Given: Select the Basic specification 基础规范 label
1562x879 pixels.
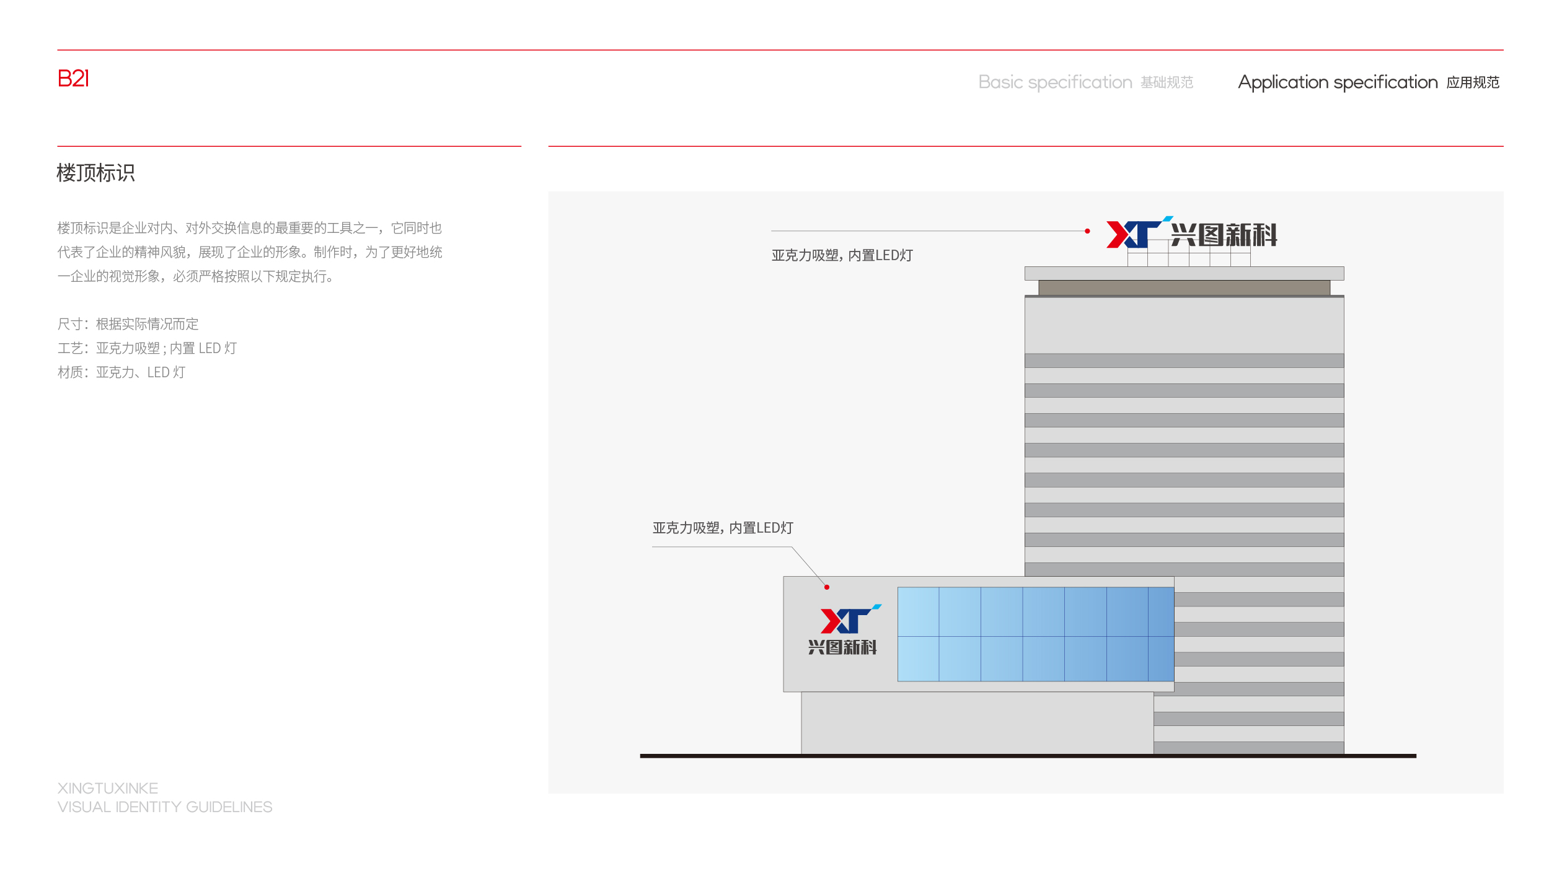Looking at the screenshot, I should coord(1086,82).
